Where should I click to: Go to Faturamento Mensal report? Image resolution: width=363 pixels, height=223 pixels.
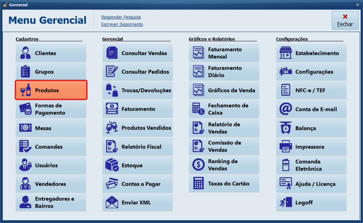[224, 53]
